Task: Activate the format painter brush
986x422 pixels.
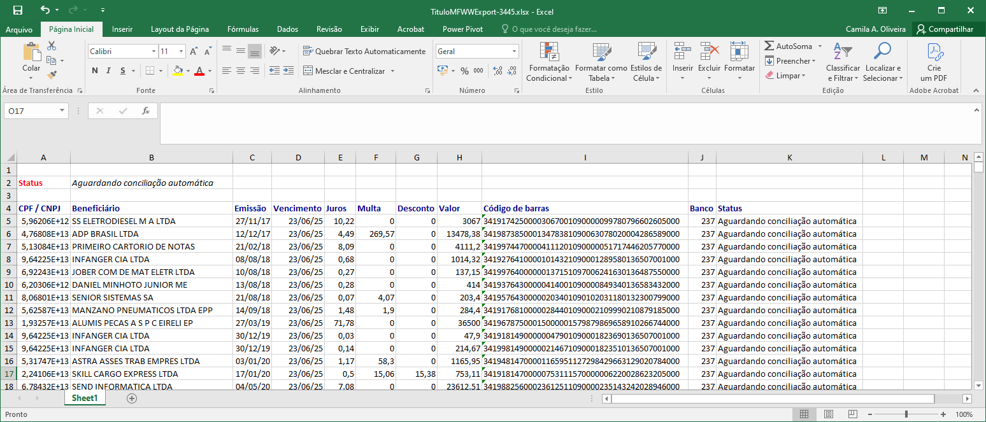Action: (x=52, y=74)
